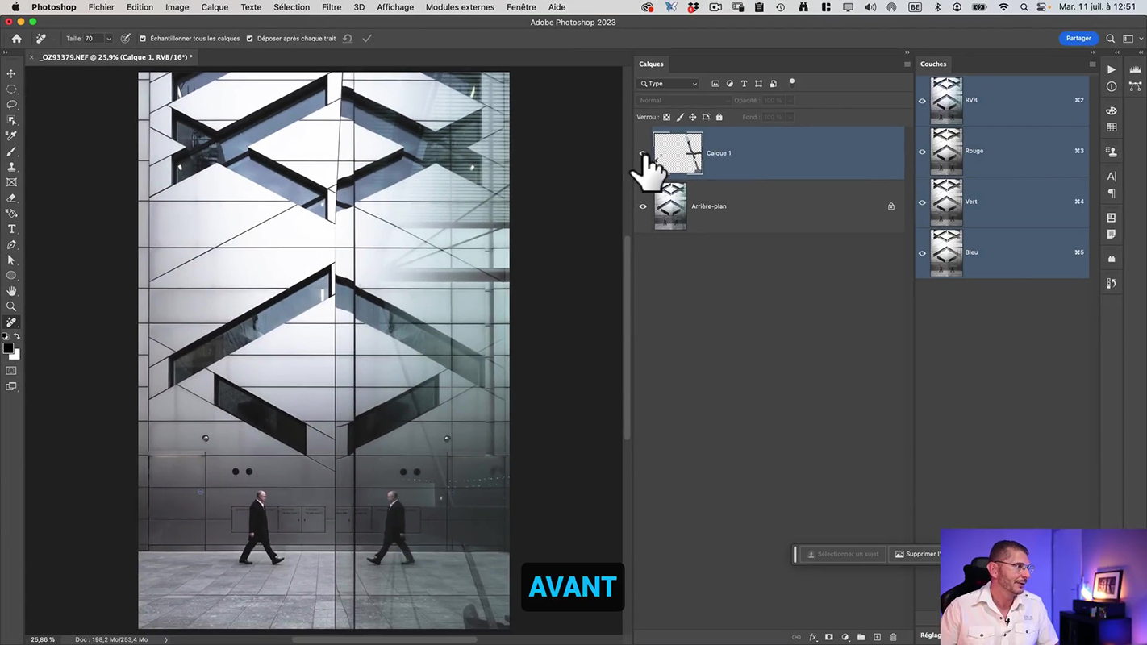Open the Filtre menu

click(x=331, y=7)
